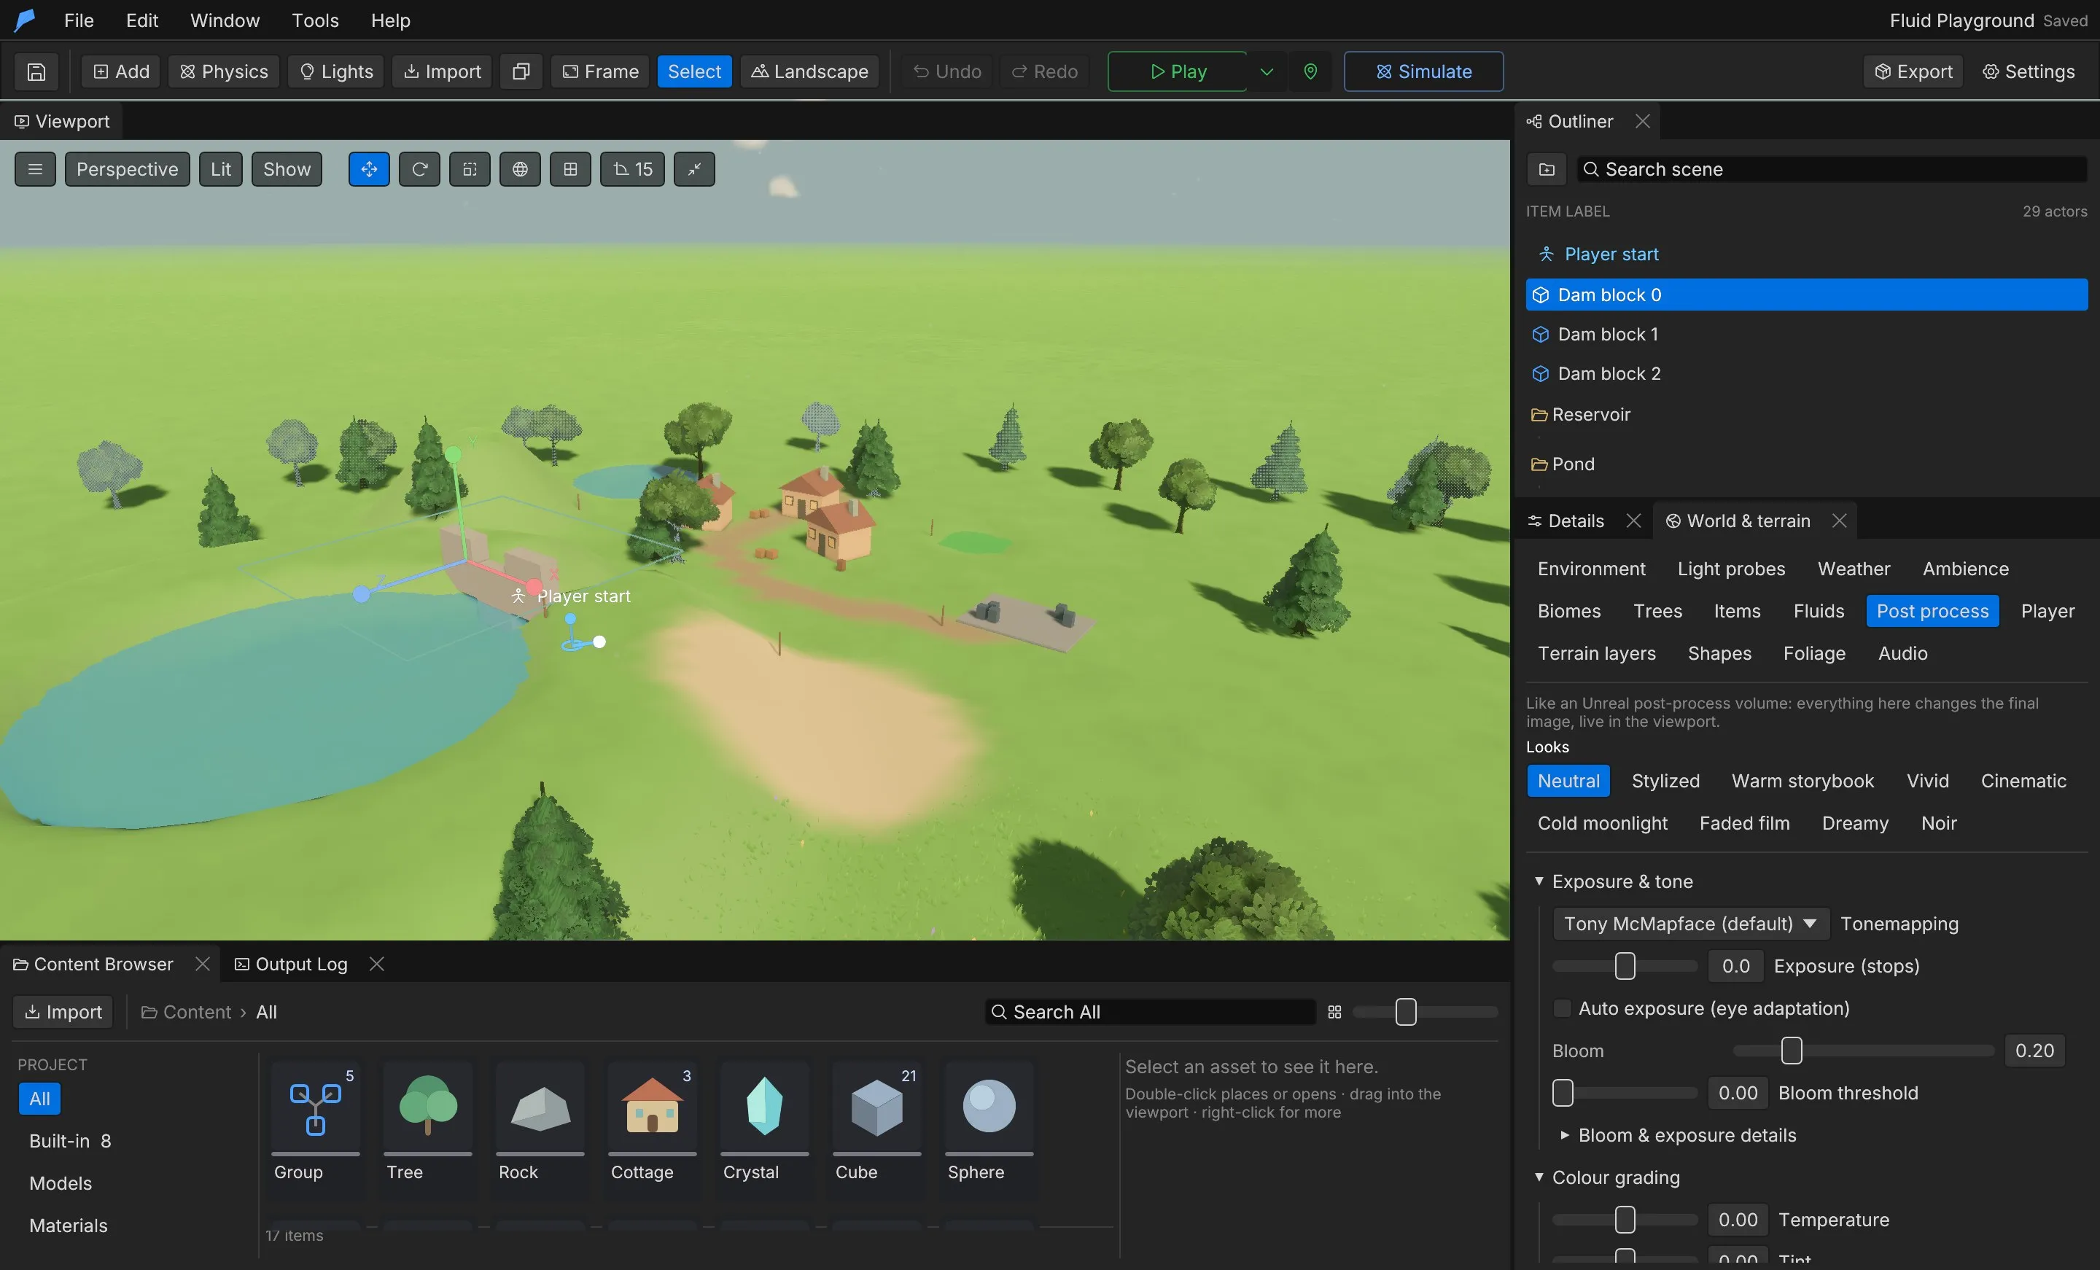This screenshot has height=1270, width=2100.
Task: Switch to the Fluids tab
Action: pos(1819,611)
